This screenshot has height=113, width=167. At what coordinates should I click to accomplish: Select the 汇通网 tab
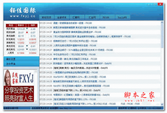click(x=77, y=18)
